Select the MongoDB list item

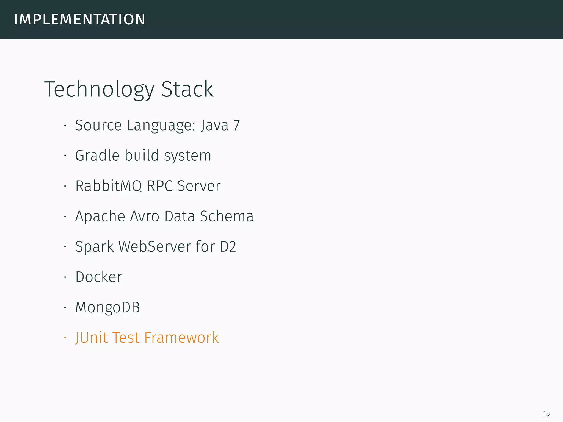coord(107,307)
